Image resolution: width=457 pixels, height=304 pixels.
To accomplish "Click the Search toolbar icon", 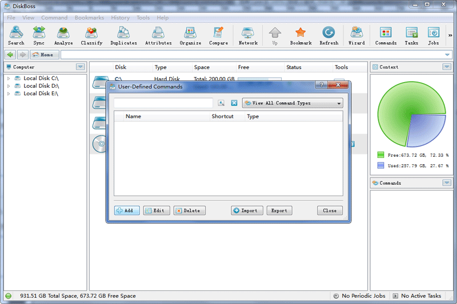I will [x=16, y=35].
